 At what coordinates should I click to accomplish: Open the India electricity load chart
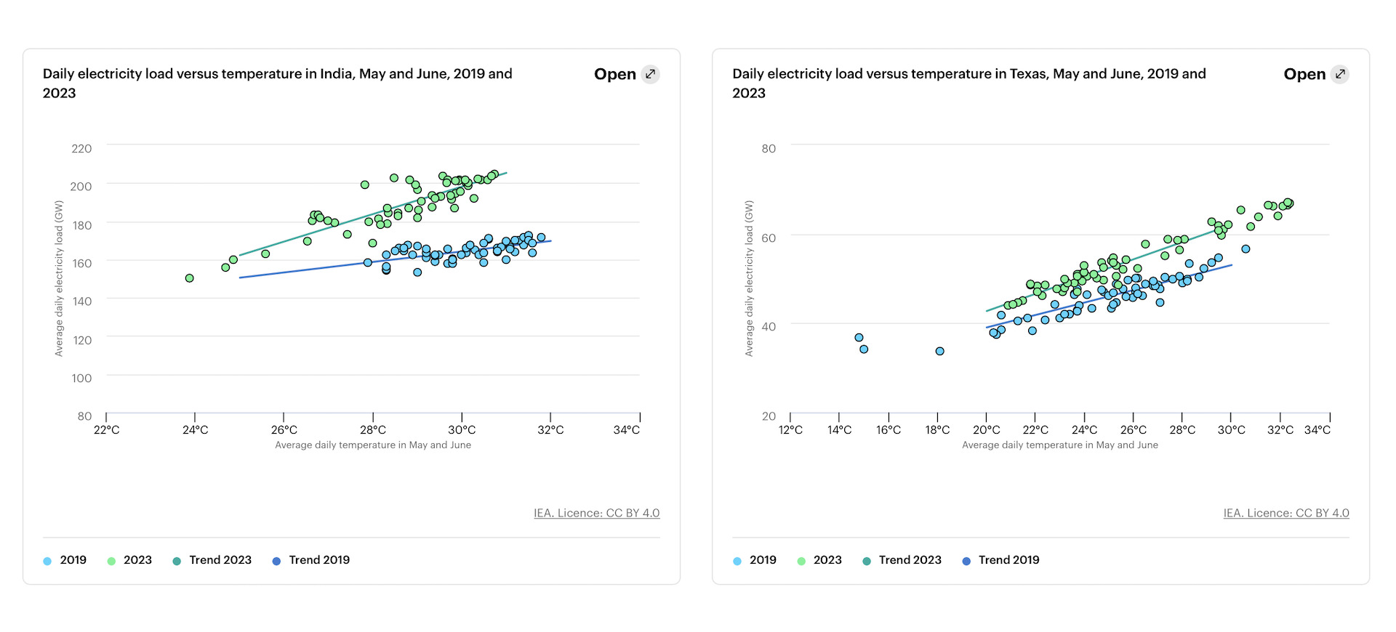[615, 74]
